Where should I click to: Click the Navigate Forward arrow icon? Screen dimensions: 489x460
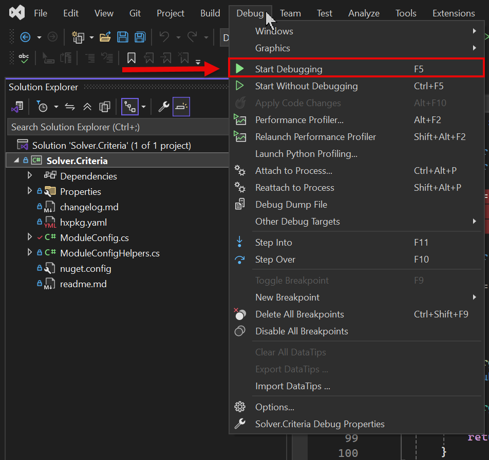click(52, 37)
